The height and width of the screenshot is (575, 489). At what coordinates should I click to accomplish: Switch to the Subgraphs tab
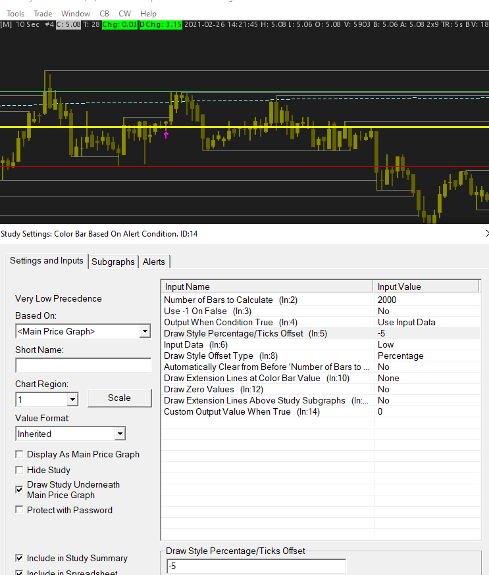coord(113,262)
